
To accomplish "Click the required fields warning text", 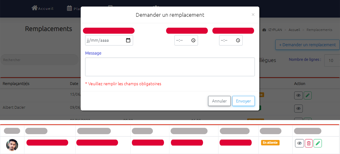I will pos(123,84).
